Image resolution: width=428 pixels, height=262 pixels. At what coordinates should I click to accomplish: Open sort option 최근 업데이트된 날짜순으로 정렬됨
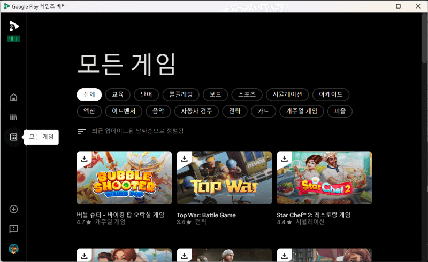137,131
